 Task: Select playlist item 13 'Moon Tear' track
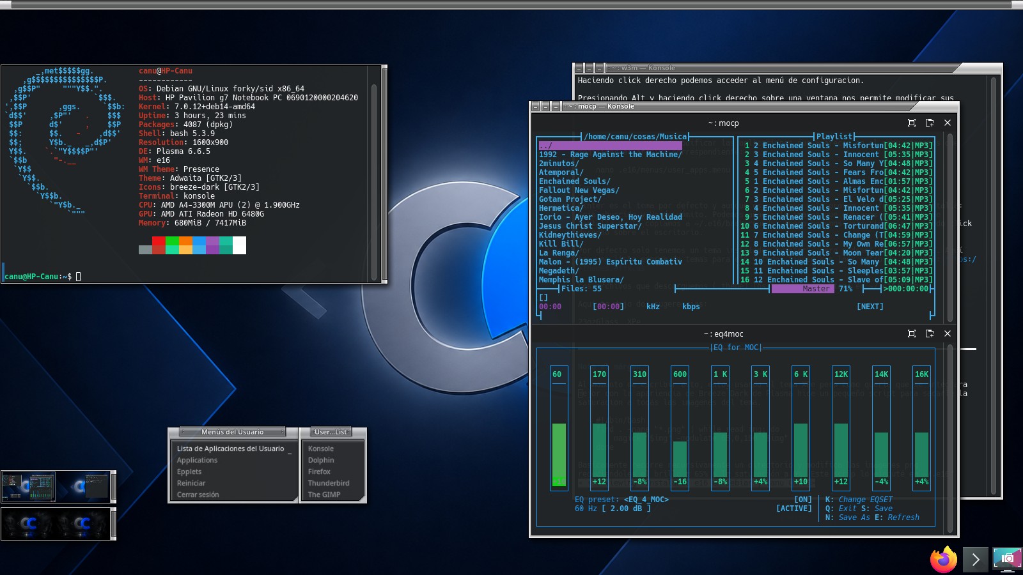click(837, 253)
